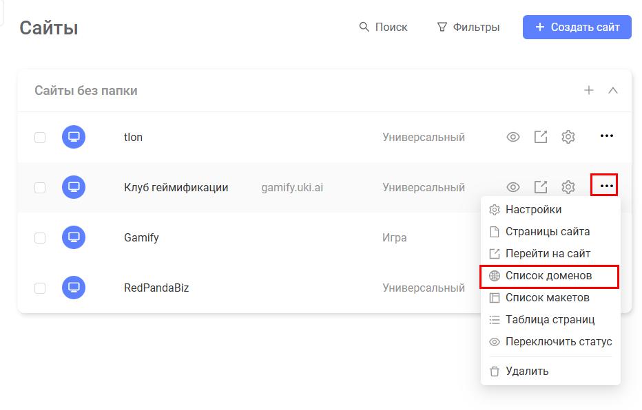Select Список доменов from context menu
This screenshot has width=642, height=410.
tap(549, 276)
